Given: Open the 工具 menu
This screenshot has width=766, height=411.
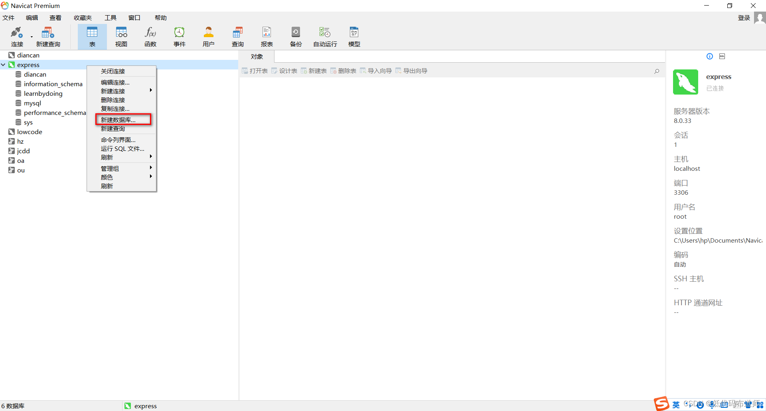Looking at the screenshot, I should pyautogui.click(x=111, y=18).
